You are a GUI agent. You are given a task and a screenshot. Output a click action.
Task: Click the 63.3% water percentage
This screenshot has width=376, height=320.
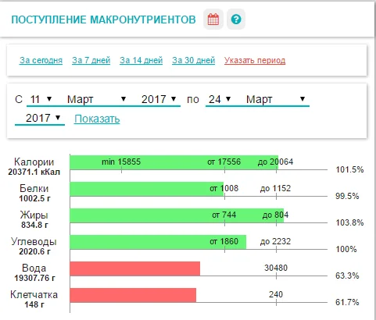click(x=347, y=276)
